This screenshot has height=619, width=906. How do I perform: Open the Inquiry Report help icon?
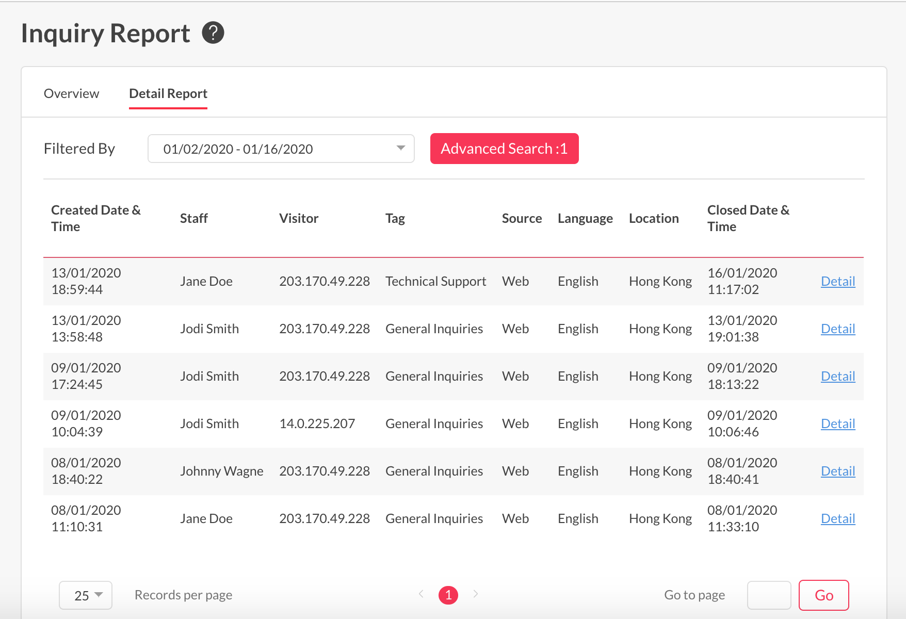[x=213, y=33]
